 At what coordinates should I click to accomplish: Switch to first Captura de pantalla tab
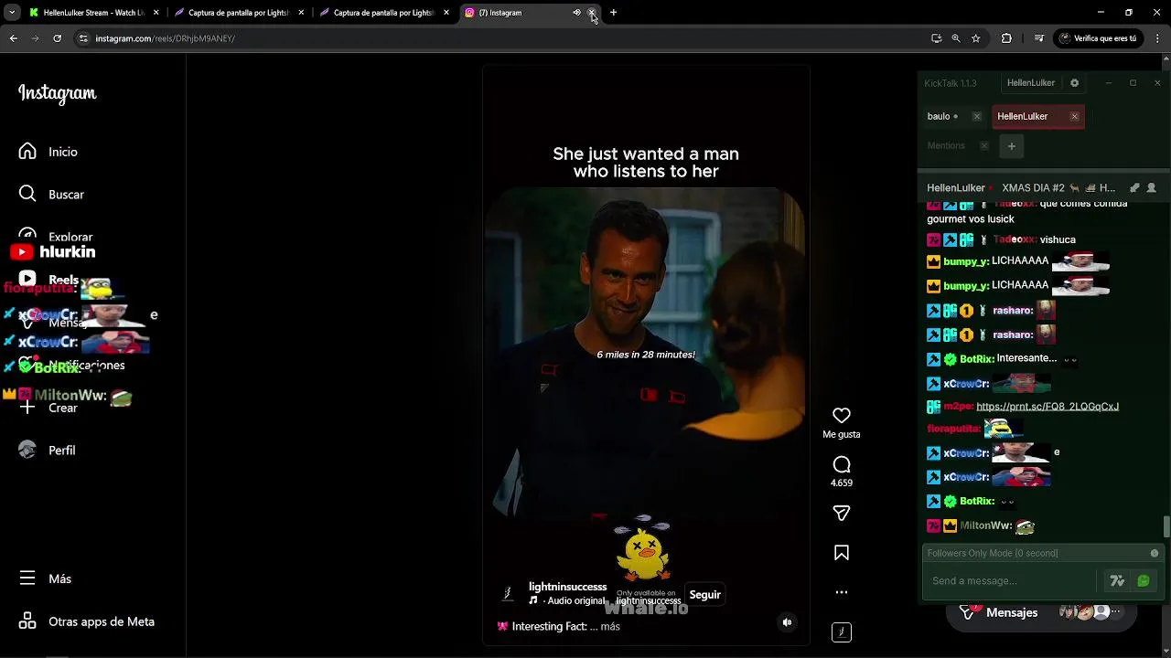pyautogui.click(x=238, y=13)
